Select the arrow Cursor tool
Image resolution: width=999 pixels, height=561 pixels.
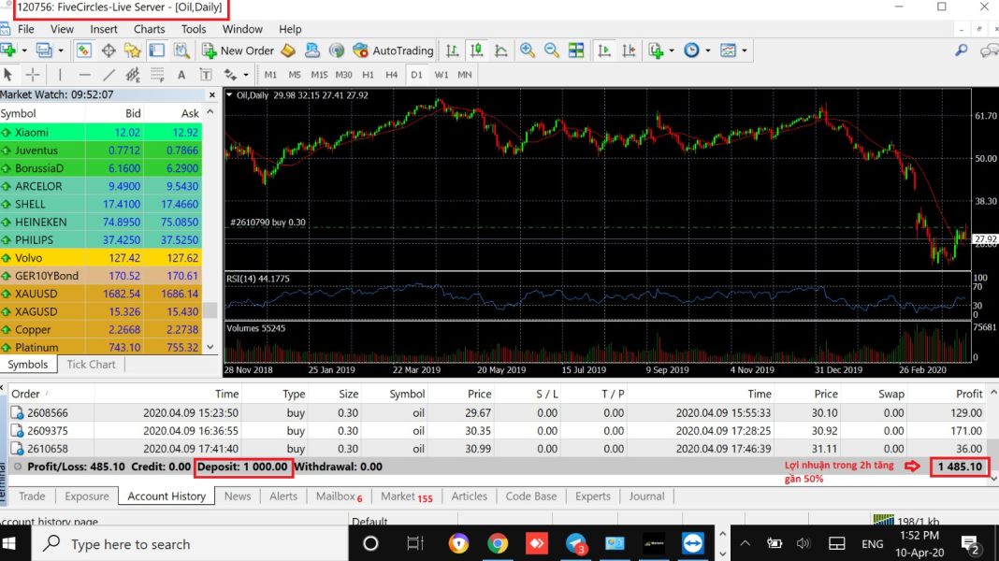click(x=8, y=75)
